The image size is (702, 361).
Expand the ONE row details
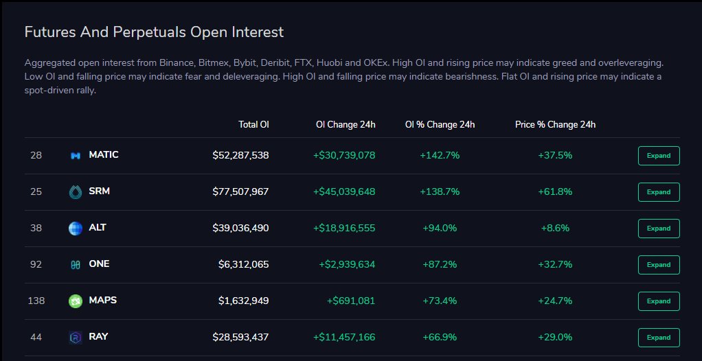(x=659, y=265)
